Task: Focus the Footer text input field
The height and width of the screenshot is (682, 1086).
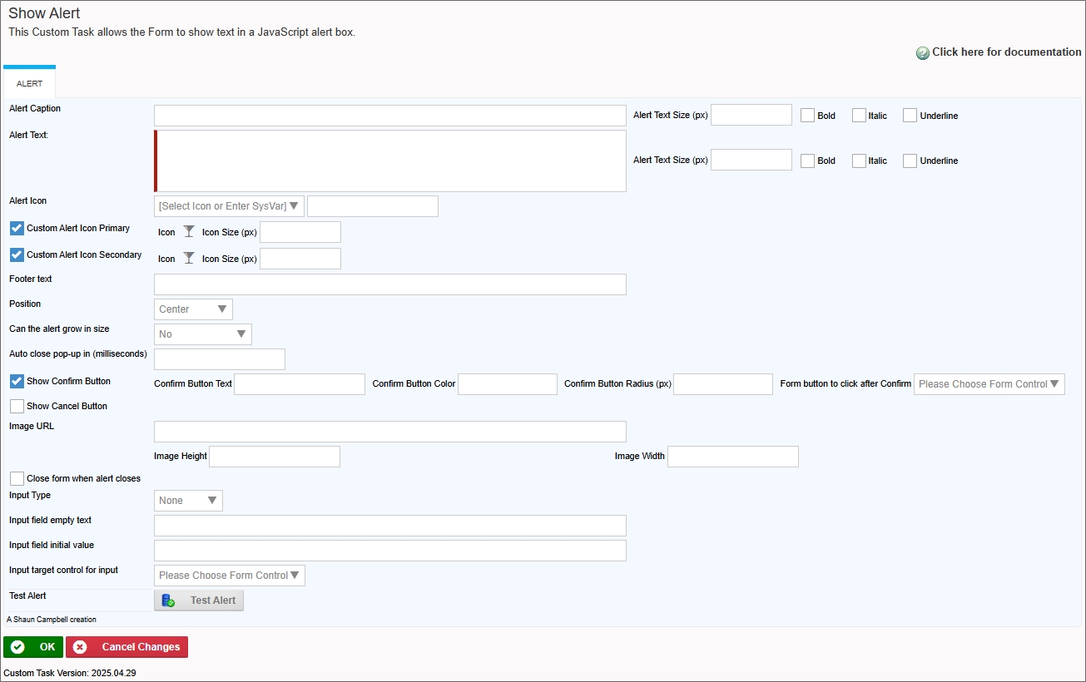Action: pyautogui.click(x=390, y=284)
